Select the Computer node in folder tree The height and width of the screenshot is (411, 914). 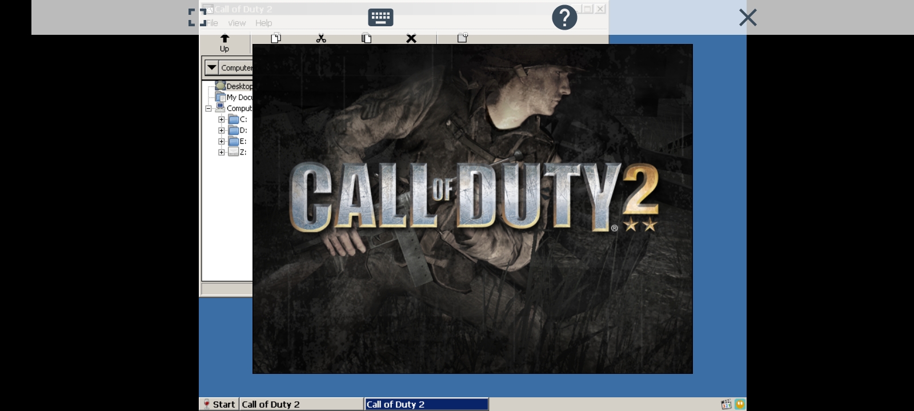[239, 108]
